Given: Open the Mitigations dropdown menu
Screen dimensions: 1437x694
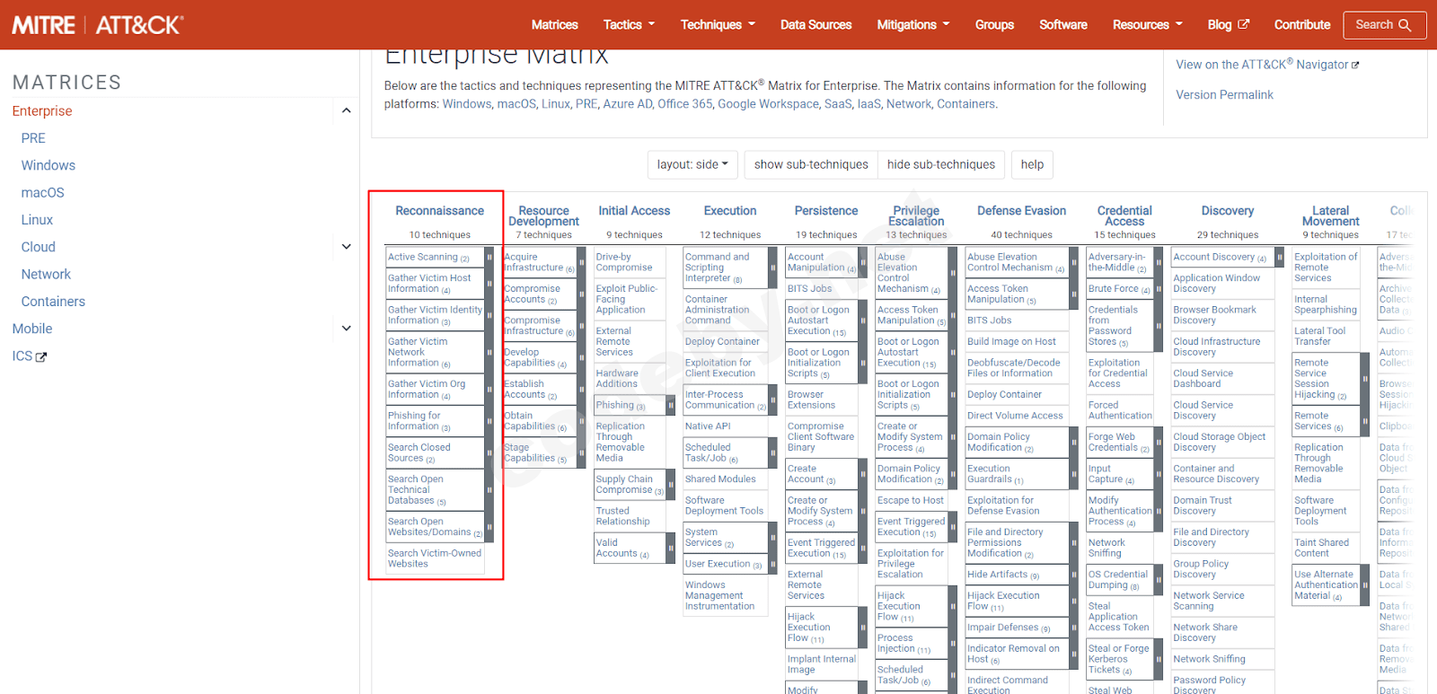Looking at the screenshot, I should pyautogui.click(x=913, y=25).
